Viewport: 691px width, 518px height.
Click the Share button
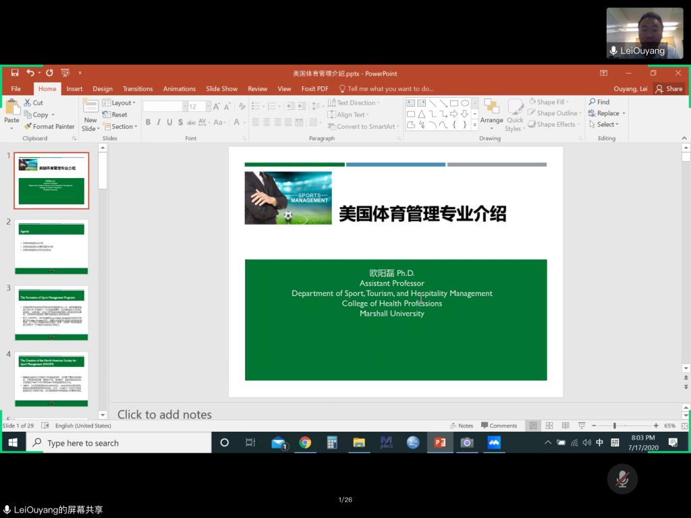(x=669, y=88)
